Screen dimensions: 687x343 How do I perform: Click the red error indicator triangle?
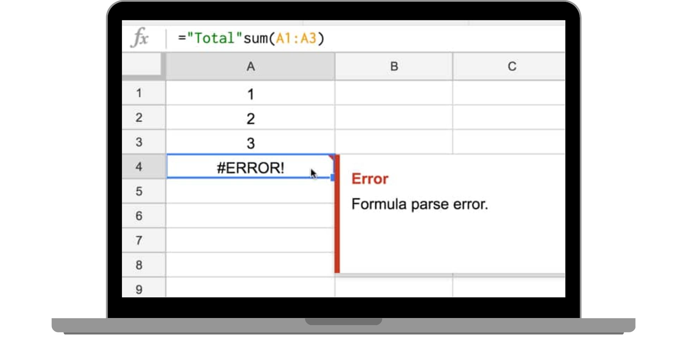(331, 157)
